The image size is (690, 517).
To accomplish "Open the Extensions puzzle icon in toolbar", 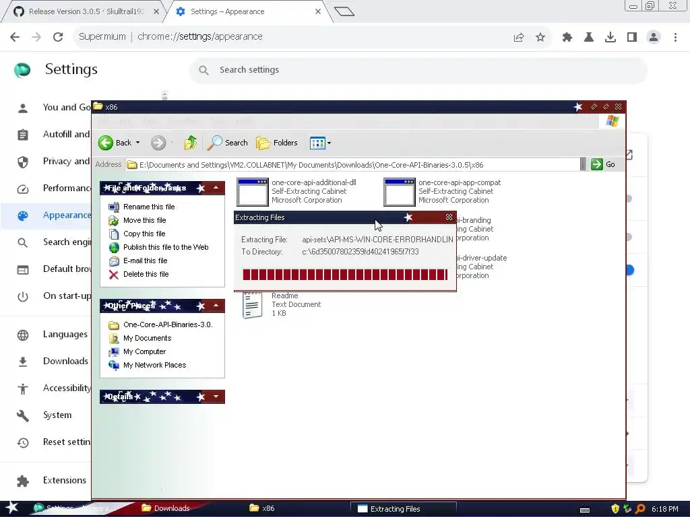I will pos(567,38).
